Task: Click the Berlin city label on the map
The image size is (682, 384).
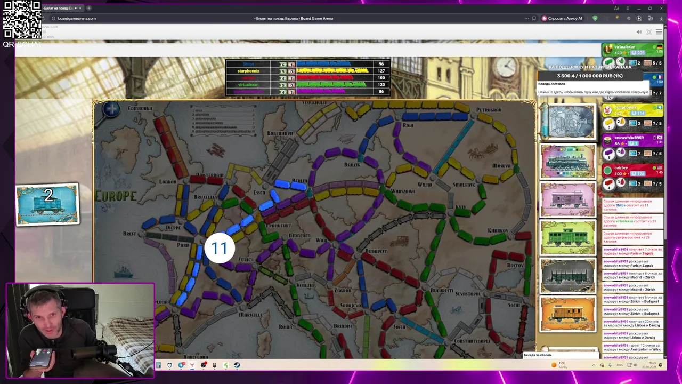Action: coord(299,181)
